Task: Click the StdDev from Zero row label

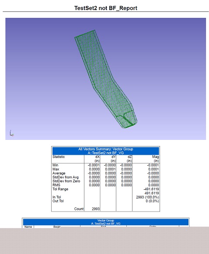Action: 66,181
